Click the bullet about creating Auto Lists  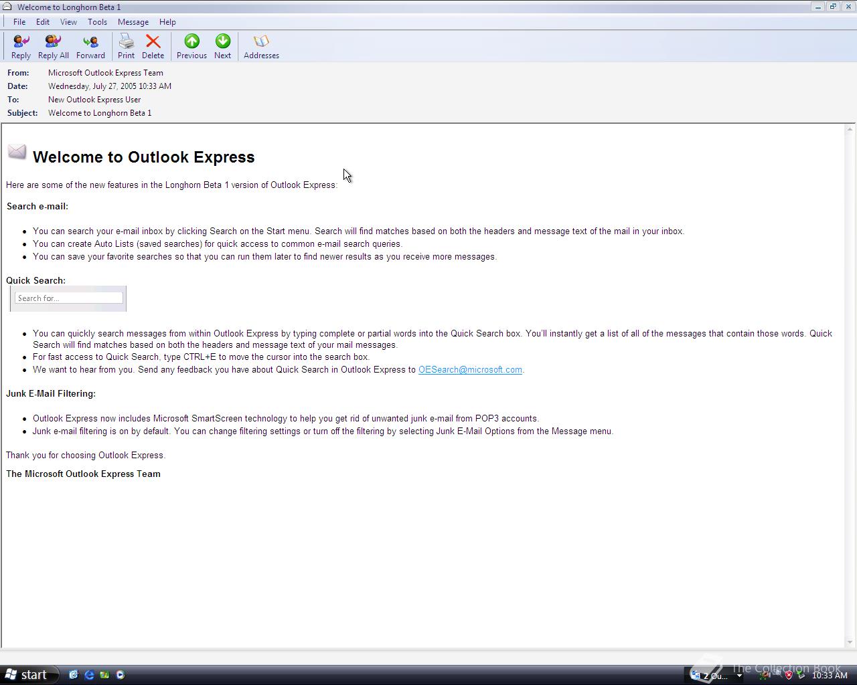(218, 243)
